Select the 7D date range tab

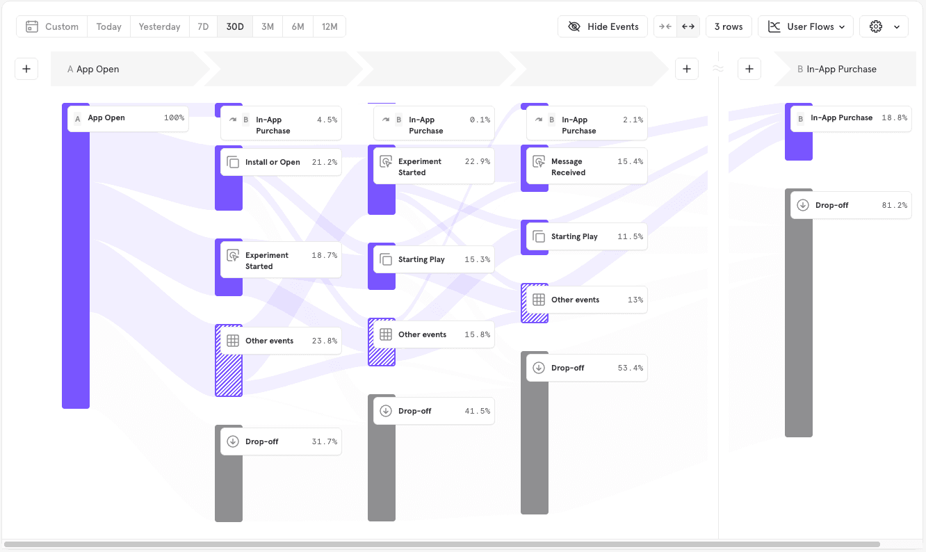(203, 26)
